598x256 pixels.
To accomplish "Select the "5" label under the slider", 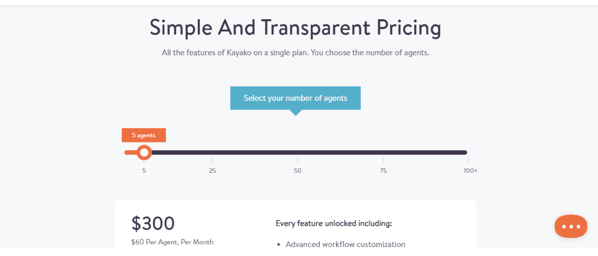I will (144, 171).
